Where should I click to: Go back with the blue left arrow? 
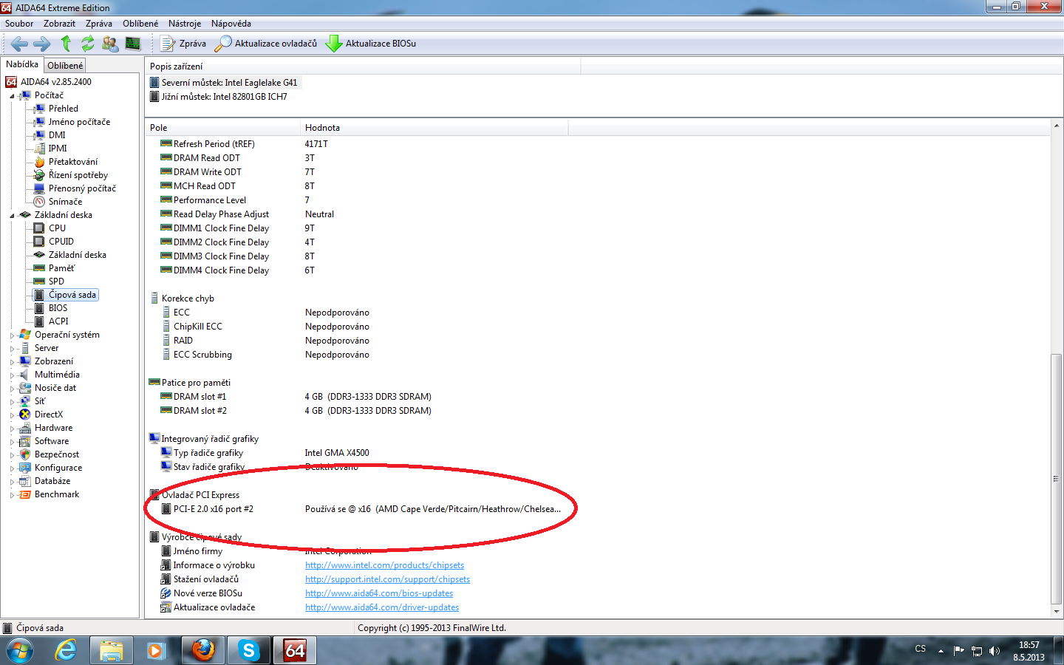pos(19,44)
